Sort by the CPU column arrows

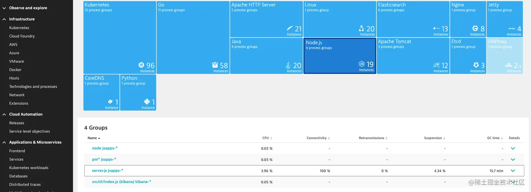click(x=271, y=138)
